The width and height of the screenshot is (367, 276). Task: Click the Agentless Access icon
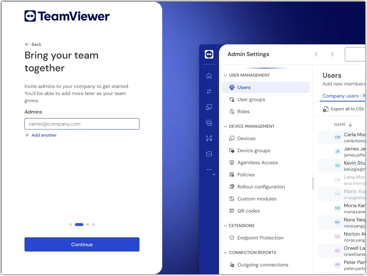(232, 162)
